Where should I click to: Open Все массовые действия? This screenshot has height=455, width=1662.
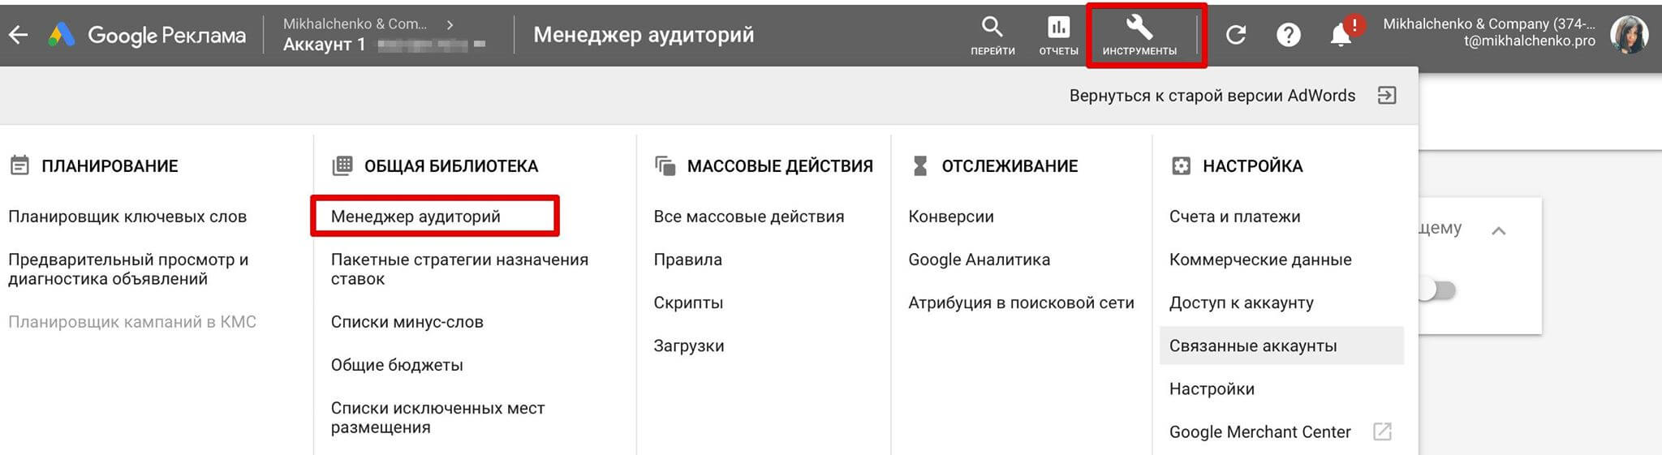tap(749, 217)
